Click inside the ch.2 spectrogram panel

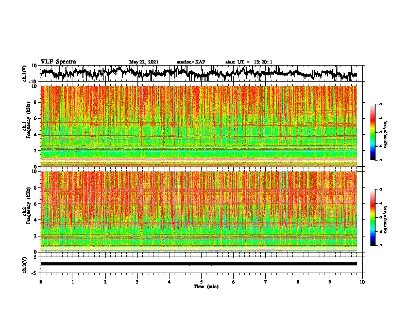(199, 212)
